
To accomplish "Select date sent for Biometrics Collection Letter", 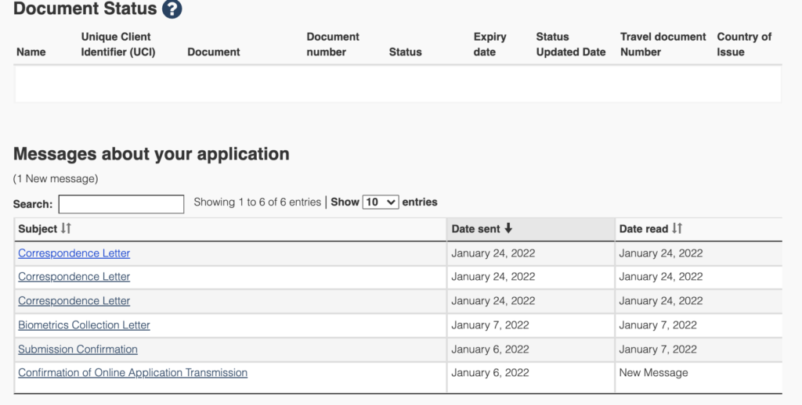I will [x=490, y=325].
